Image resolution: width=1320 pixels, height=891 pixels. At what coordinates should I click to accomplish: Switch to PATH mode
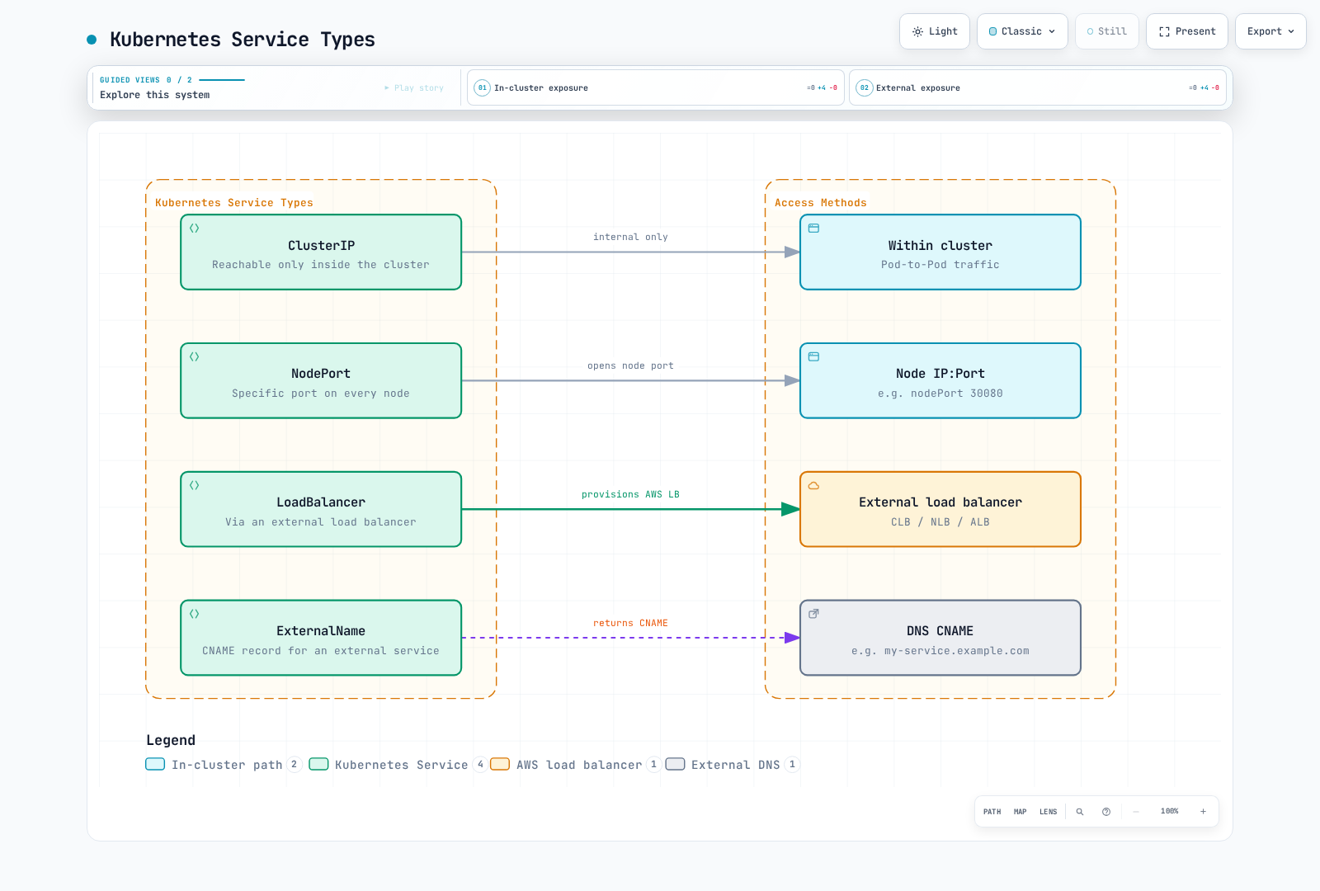tap(992, 812)
